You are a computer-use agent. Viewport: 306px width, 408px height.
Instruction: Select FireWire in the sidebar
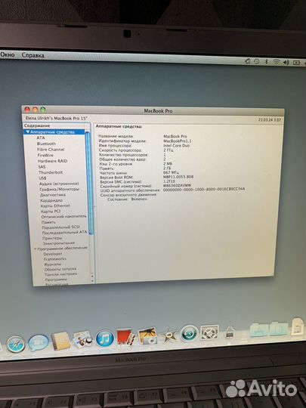[45, 155]
